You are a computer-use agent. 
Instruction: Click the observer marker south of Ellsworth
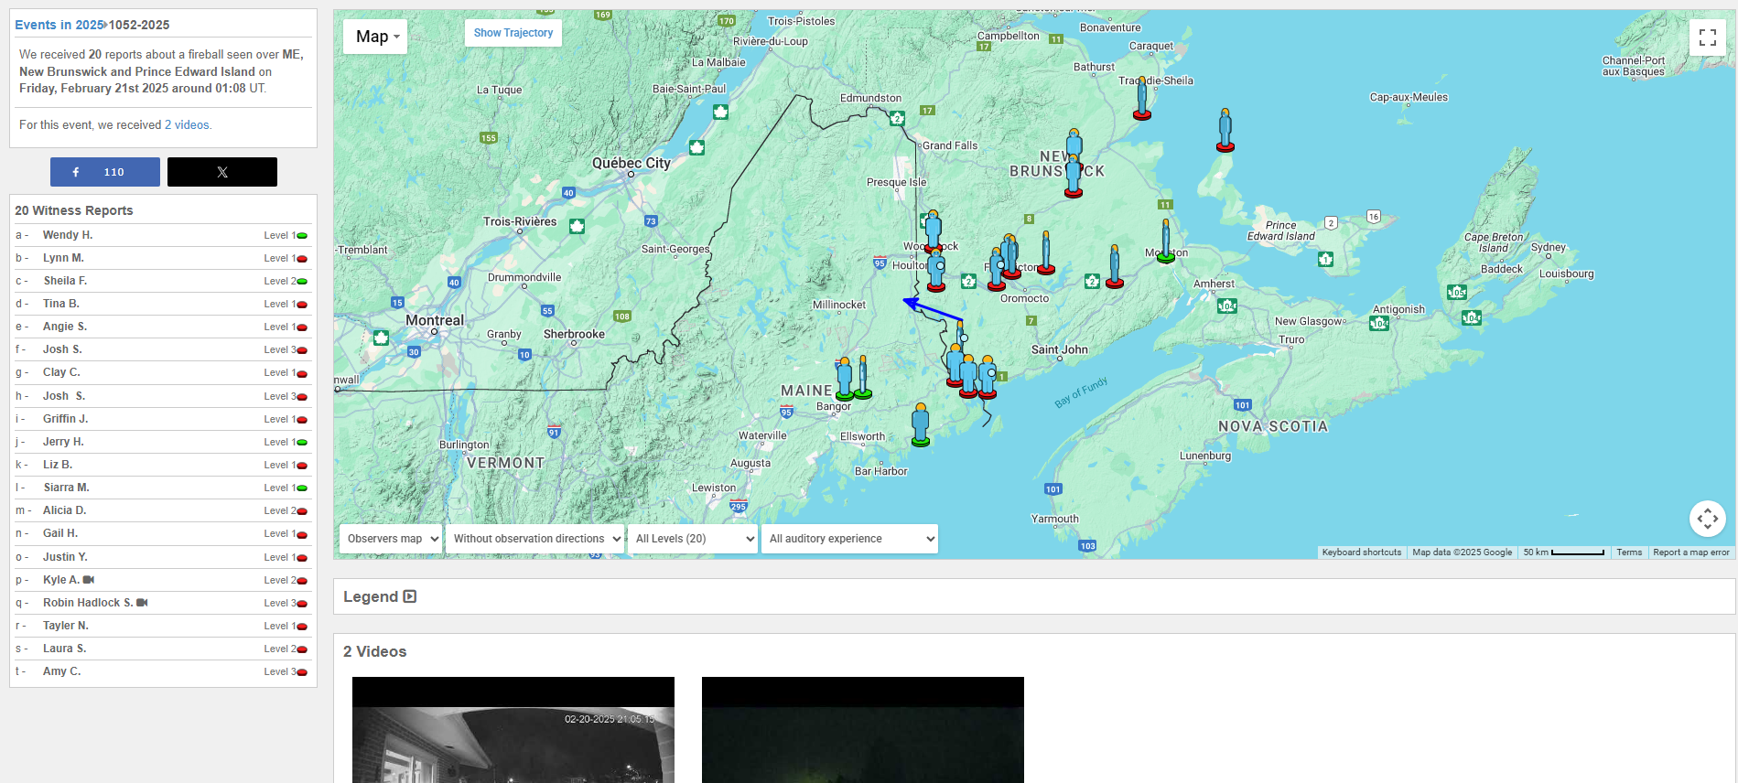pos(921,425)
